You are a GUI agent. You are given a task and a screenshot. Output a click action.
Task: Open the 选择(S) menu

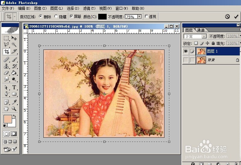(73, 8)
